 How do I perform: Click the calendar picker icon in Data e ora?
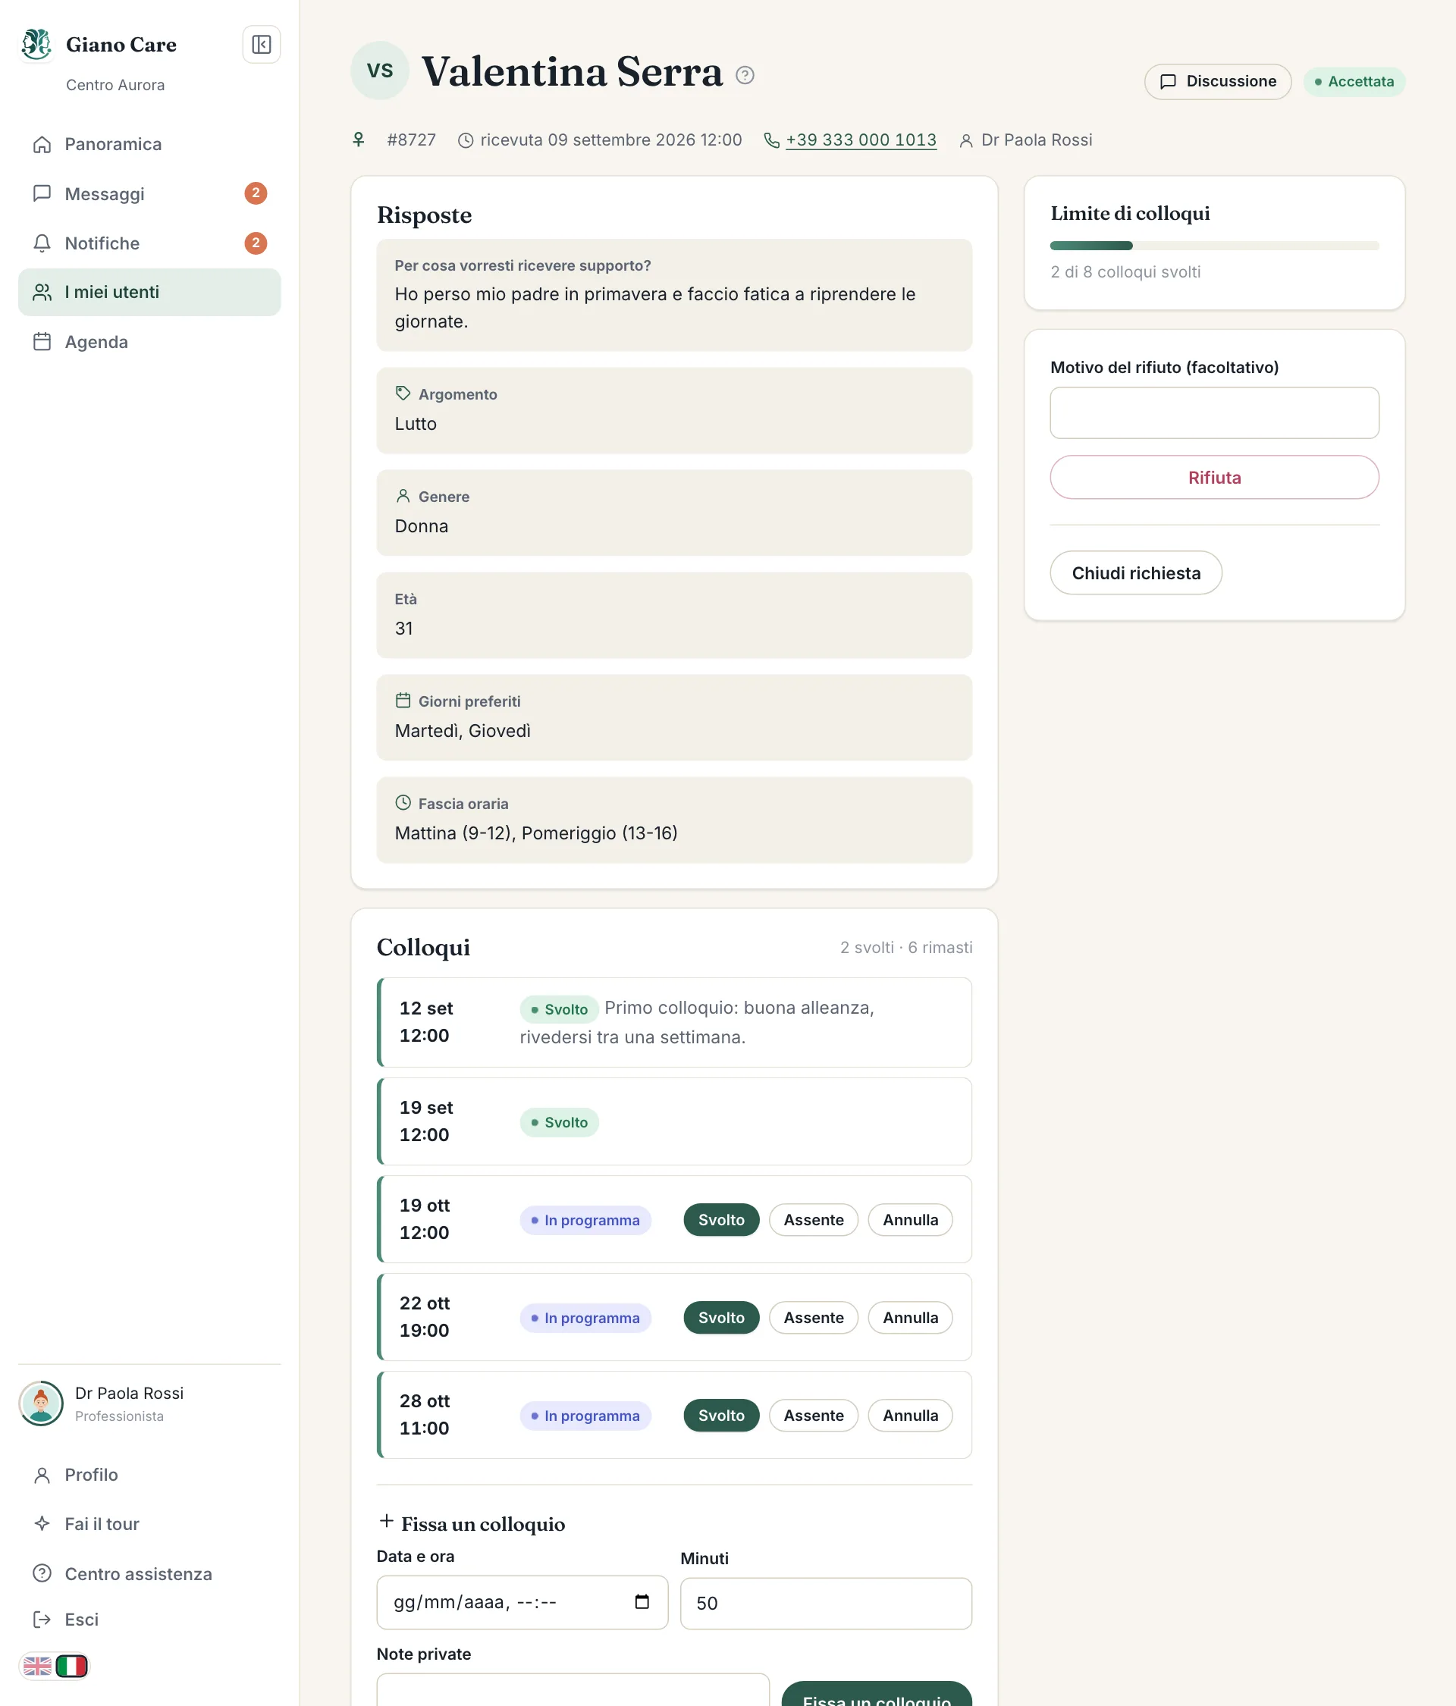pyautogui.click(x=642, y=1601)
